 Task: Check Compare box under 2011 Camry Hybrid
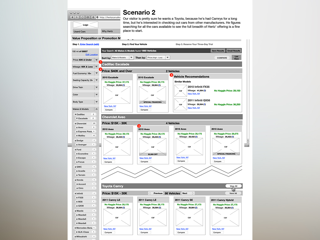click(x=217, y=232)
